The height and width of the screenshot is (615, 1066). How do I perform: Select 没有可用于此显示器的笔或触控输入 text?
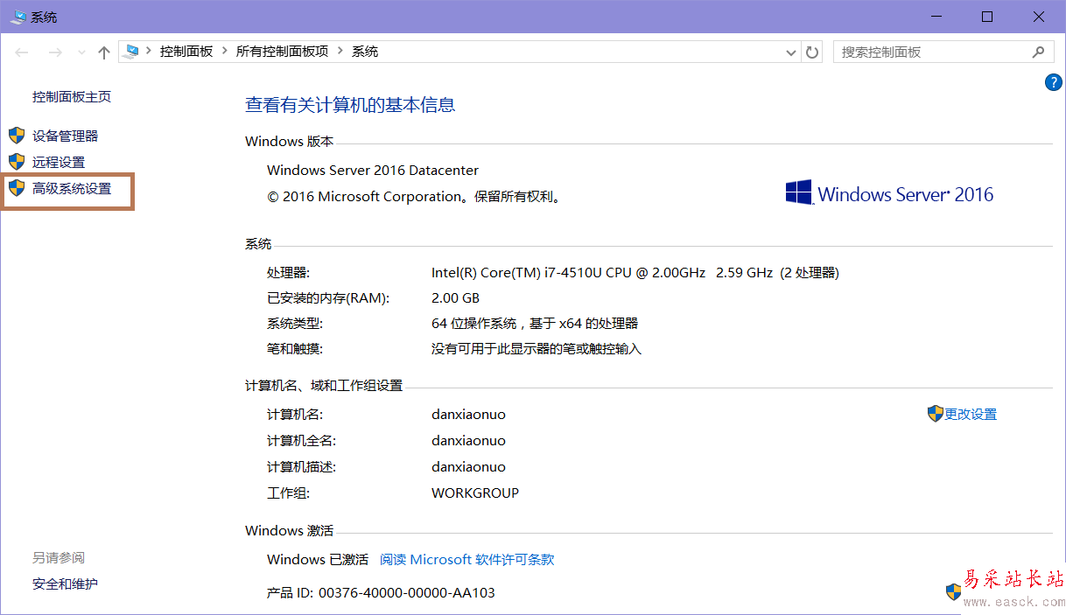[x=537, y=349]
